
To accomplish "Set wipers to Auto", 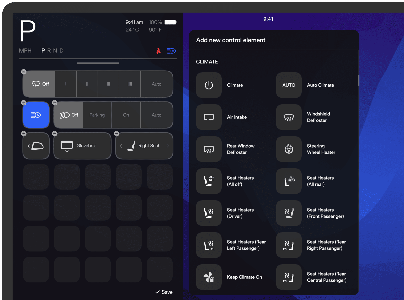I will (x=157, y=84).
